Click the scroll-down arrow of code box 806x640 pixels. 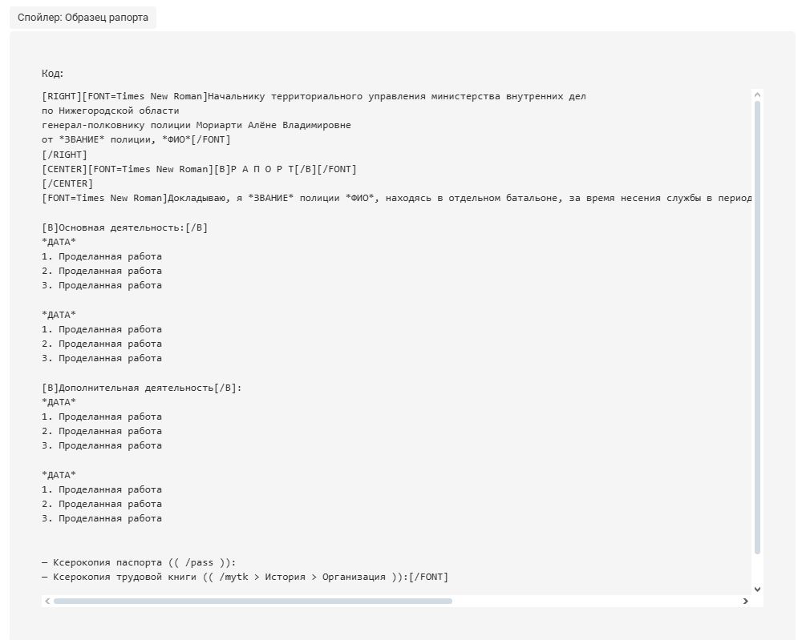click(x=757, y=589)
